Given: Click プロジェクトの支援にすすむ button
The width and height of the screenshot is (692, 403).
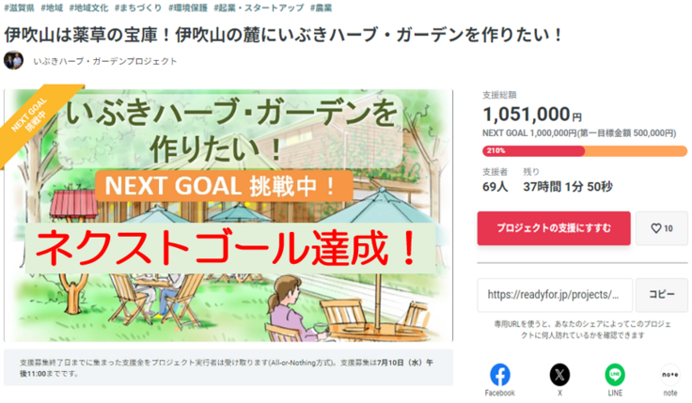Looking at the screenshot, I should click(553, 228).
